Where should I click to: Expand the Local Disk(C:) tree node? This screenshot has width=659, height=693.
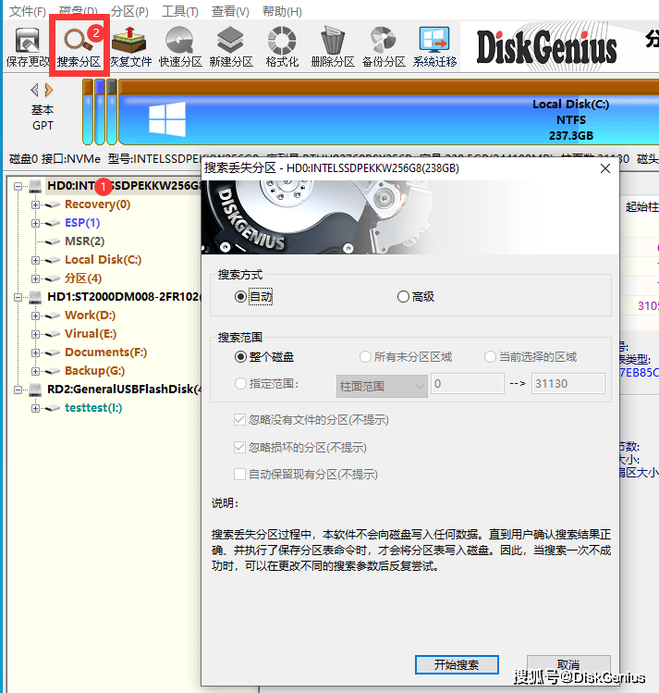coord(35,260)
